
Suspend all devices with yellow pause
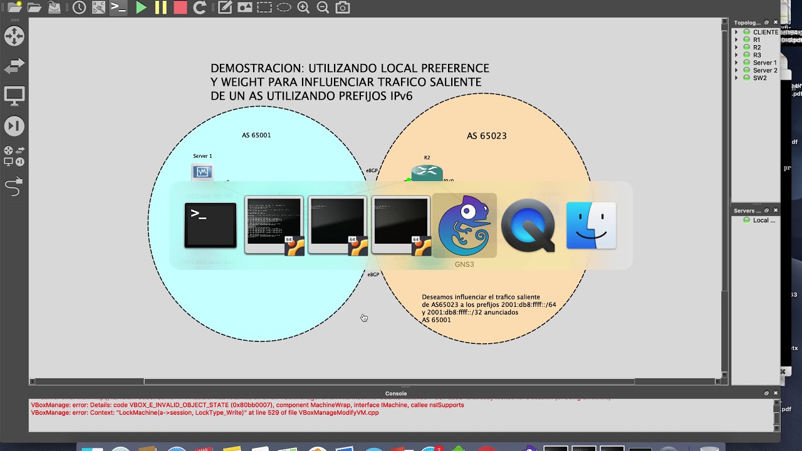(161, 8)
